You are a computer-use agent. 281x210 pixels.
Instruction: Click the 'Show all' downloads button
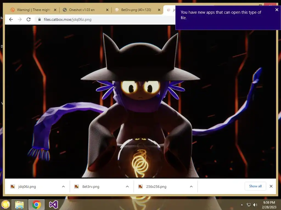tap(255, 186)
